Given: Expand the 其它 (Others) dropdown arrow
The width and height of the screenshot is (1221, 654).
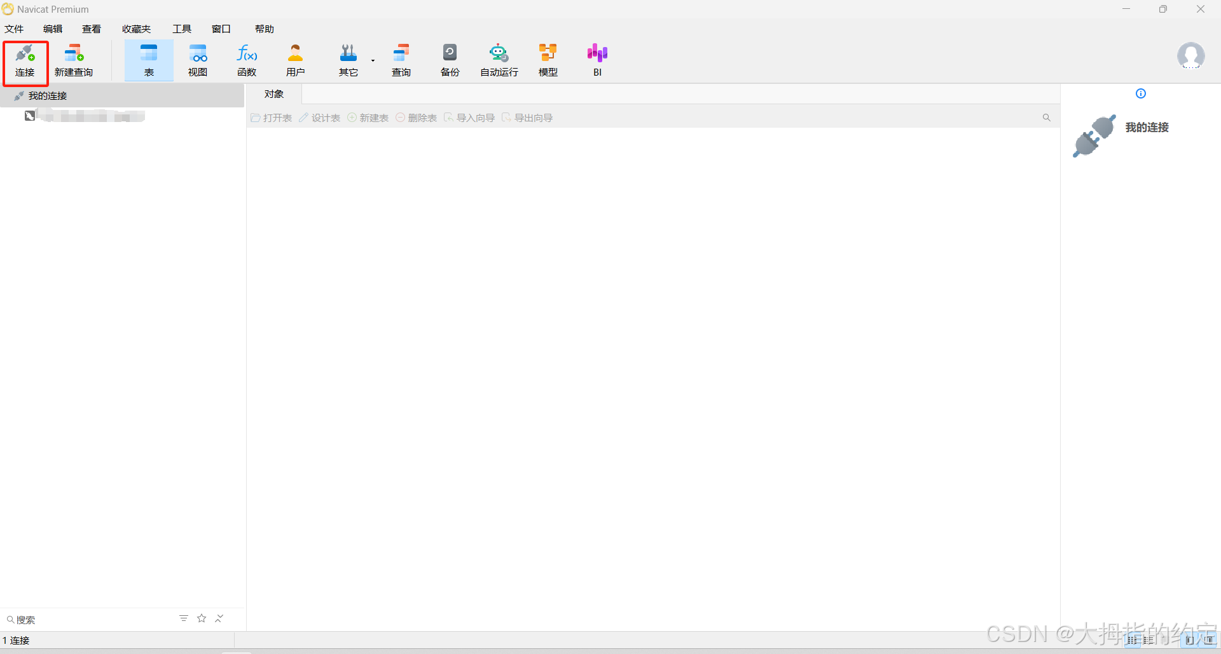Looking at the screenshot, I should click(x=373, y=61).
